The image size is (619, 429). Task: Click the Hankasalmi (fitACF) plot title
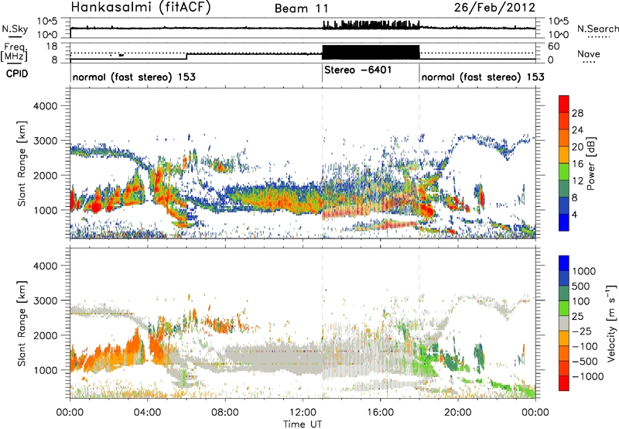pos(141,8)
